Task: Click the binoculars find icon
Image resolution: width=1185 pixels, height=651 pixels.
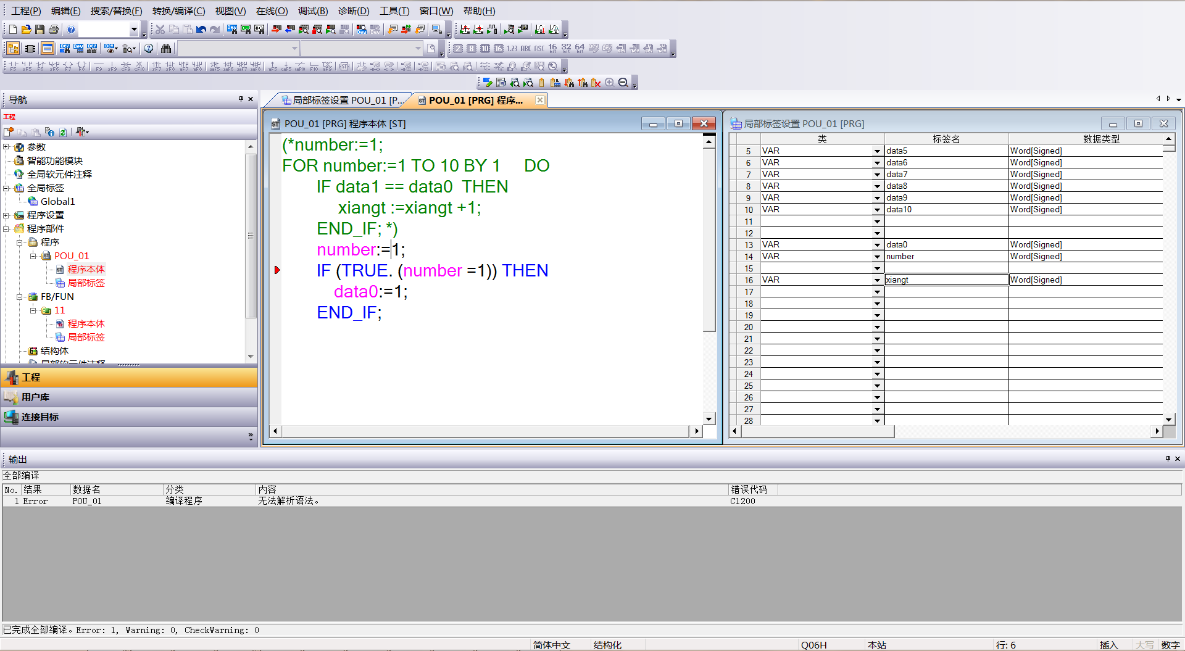Action: (166, 48)
